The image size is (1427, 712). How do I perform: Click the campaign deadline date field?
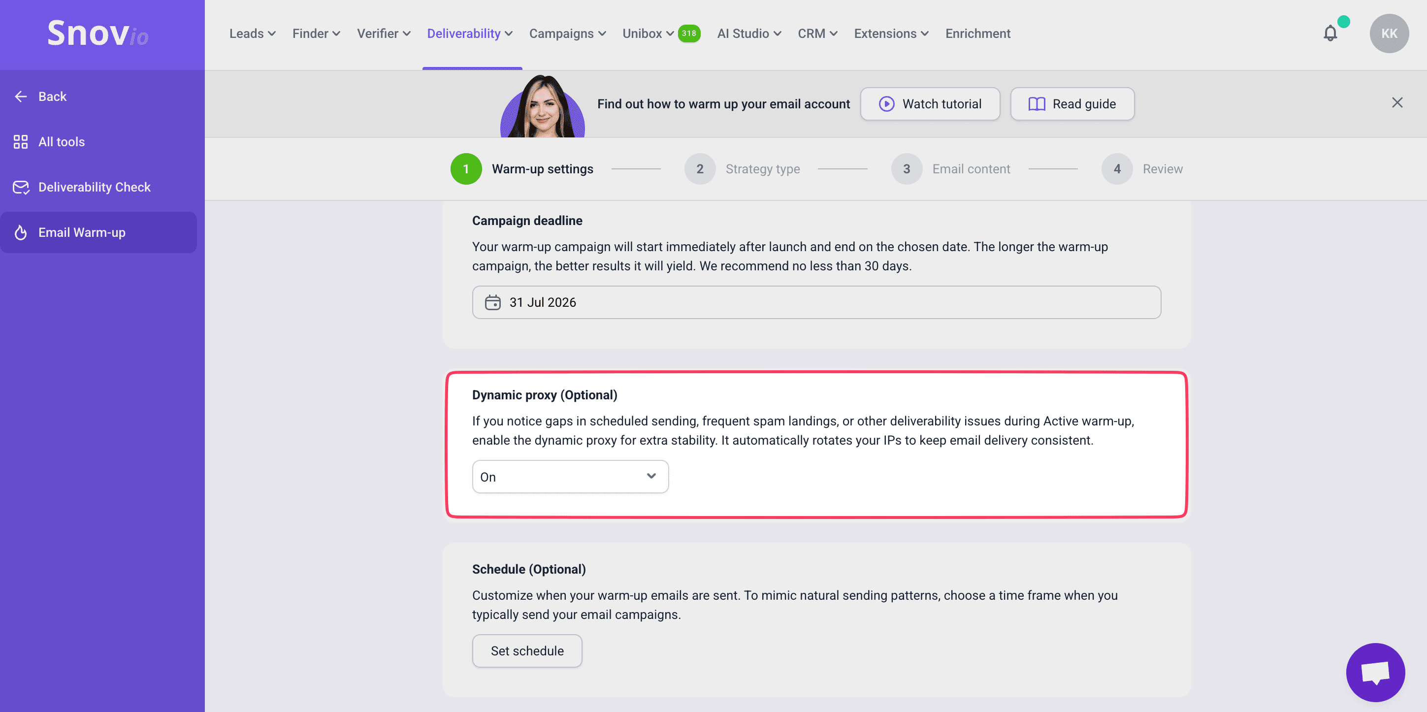pyautogui.click(x=816, y=302)
